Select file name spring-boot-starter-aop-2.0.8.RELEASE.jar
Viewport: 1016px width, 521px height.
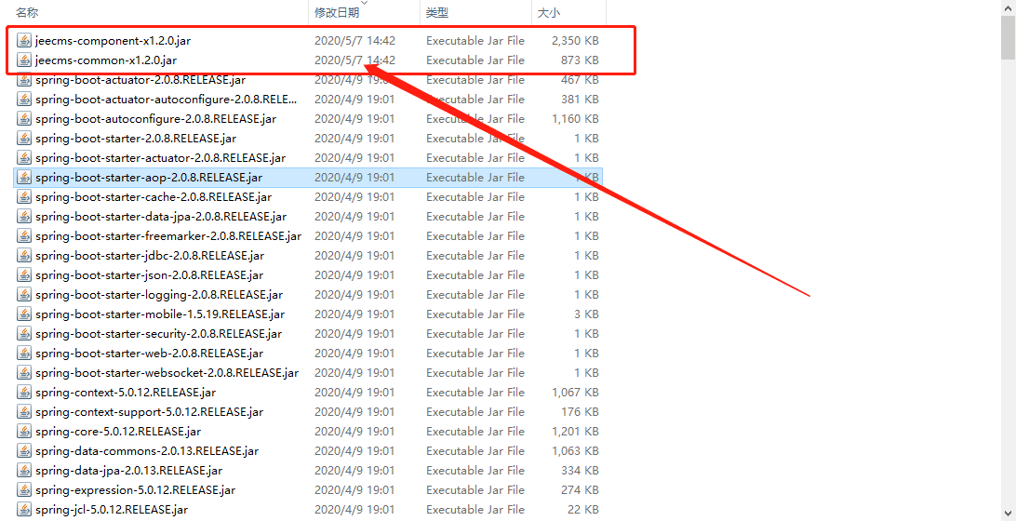click(x=149, y=178)
